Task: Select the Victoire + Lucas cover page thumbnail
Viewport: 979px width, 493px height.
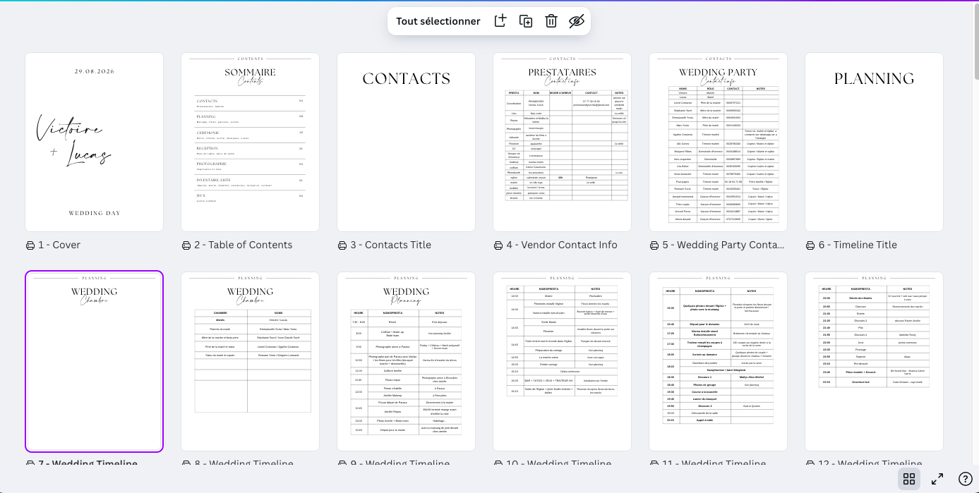Action: pyautogui.click(x=94, y=142)
